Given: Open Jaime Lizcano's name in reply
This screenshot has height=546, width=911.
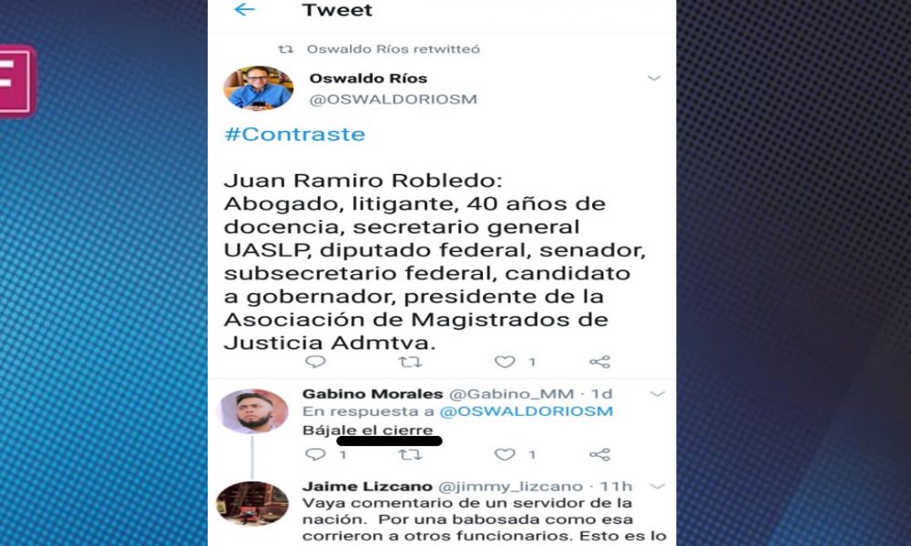Looking at the screenshot, I should point(367,486).
